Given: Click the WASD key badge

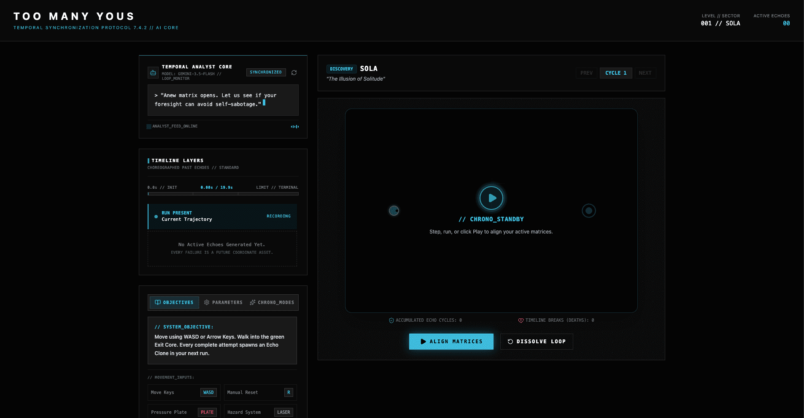Looking at the screenshot, I should point(208,393).
